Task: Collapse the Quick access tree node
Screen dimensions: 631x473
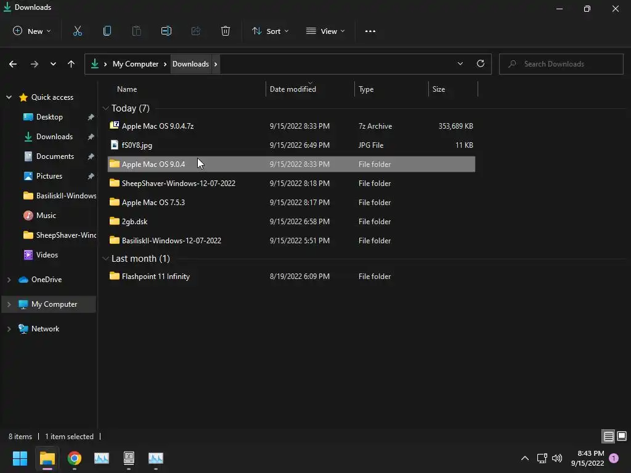Action: pos(9,97)
